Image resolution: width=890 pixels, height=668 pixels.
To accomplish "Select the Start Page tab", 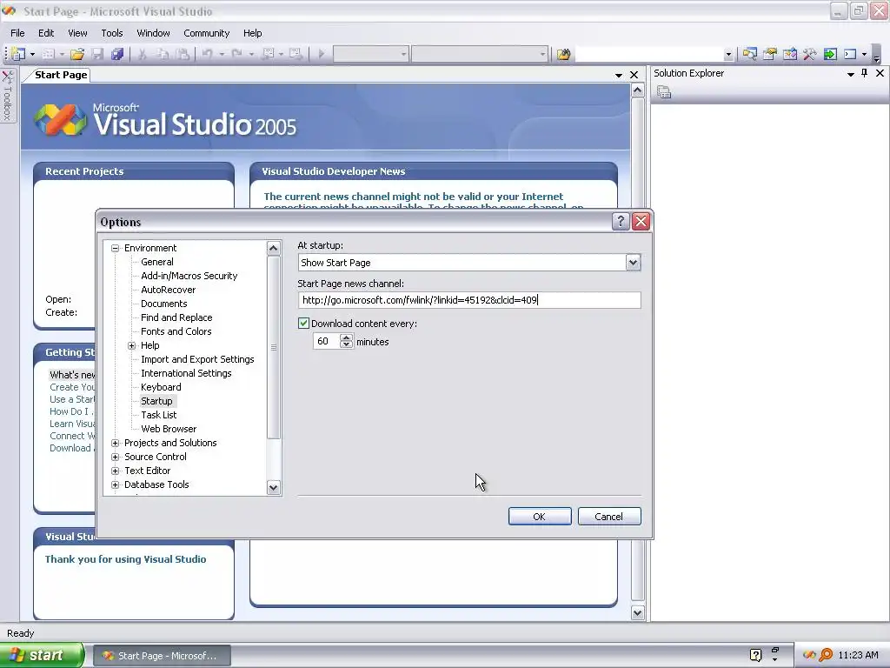I will click(61, 75).
